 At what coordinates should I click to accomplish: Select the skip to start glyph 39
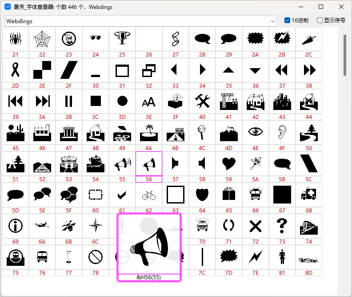[16, 101]
